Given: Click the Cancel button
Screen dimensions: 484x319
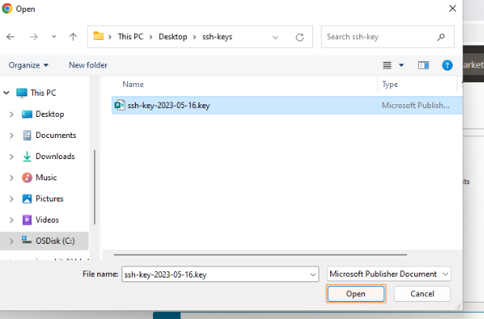Looking at the screenshot, I should pos(422,294).
